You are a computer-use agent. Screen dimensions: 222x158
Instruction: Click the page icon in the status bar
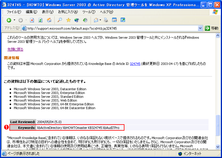[x=4, y=153]
